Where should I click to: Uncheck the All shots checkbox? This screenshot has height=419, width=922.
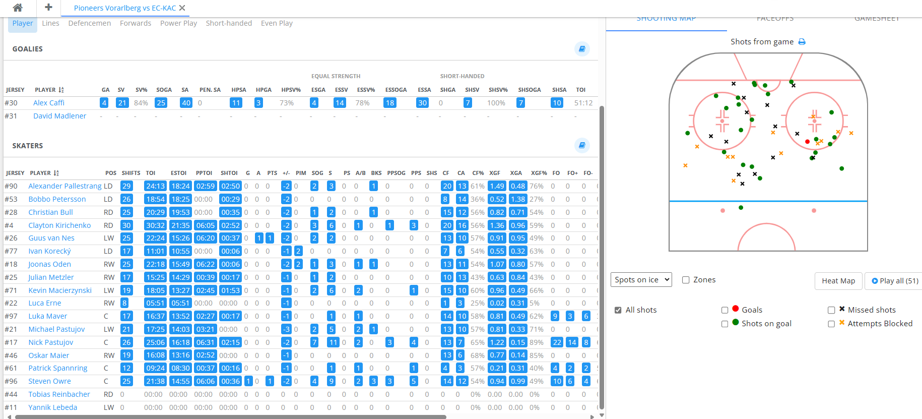(618, 310)
